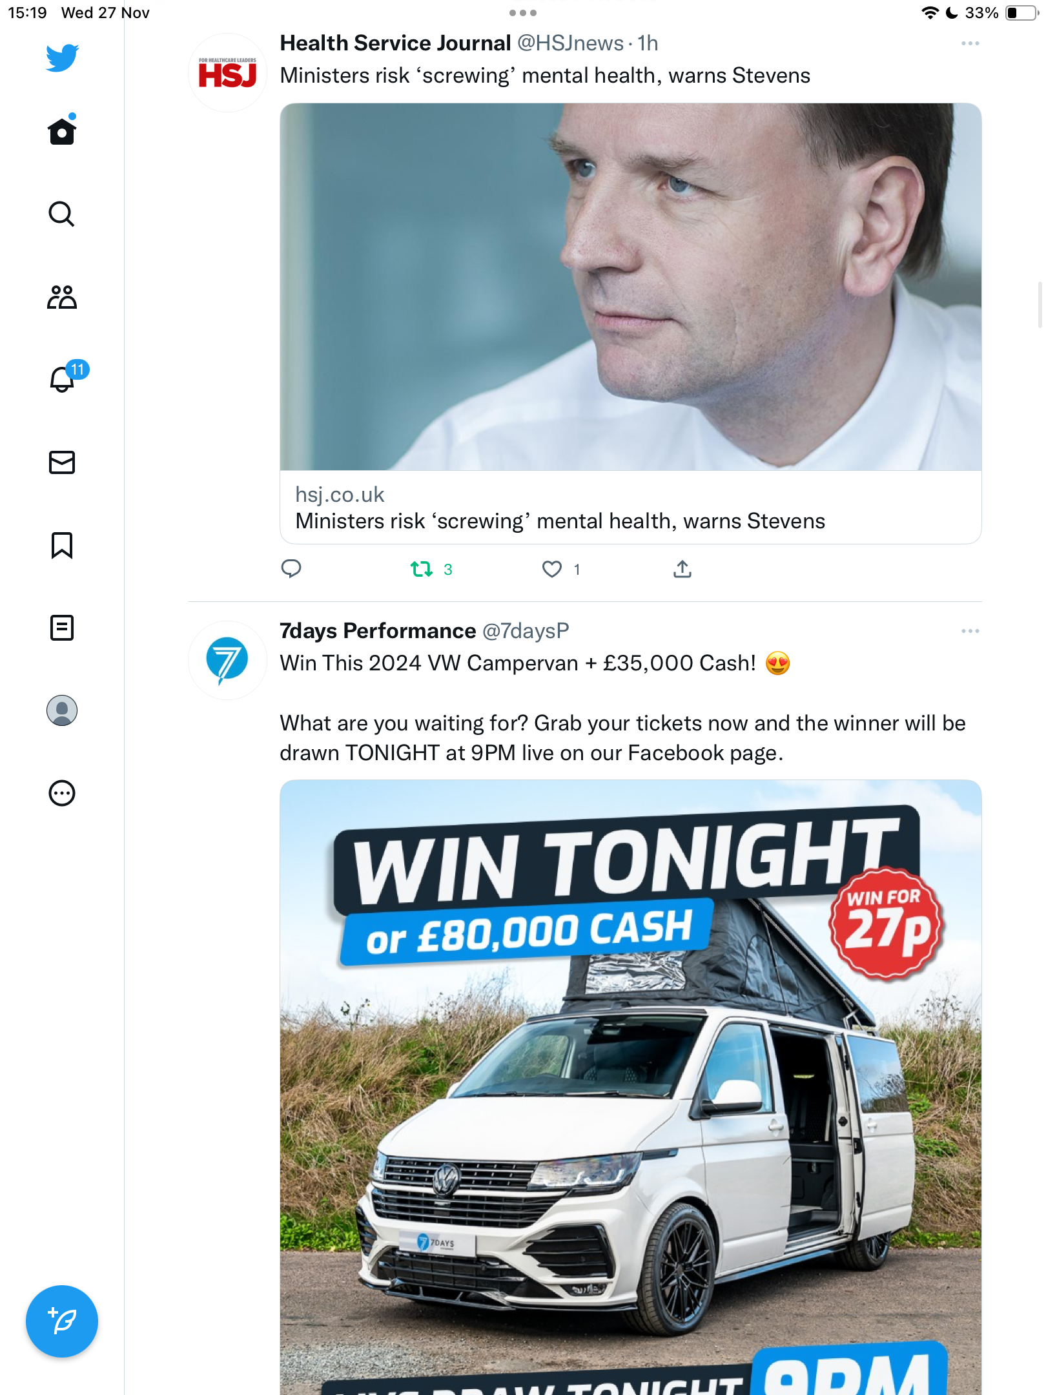Go to the Home timeline
The height and width of the screenshot is (1395, 1046).
62,130
